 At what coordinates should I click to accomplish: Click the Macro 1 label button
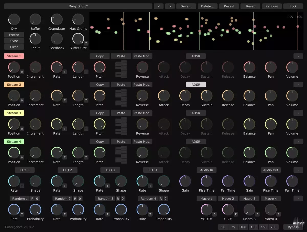207,199
